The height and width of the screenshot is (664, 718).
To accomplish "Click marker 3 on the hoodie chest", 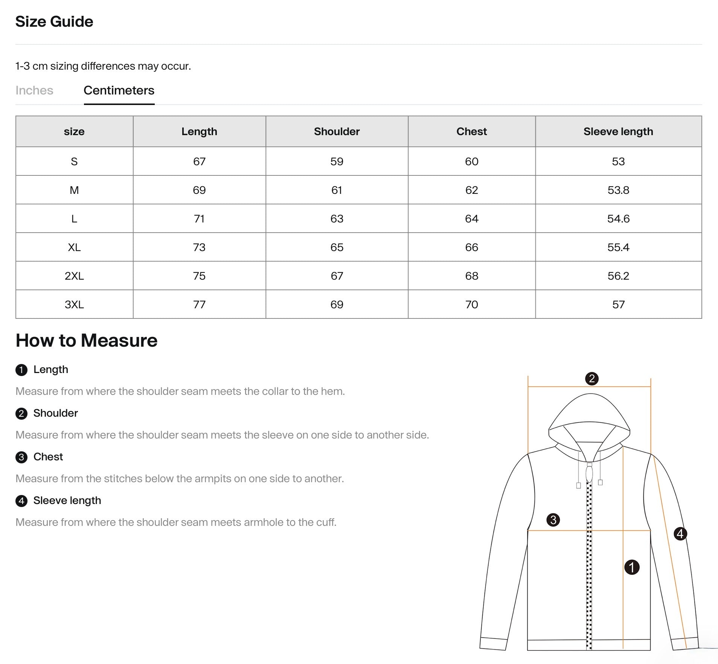I will pos(553,520).
